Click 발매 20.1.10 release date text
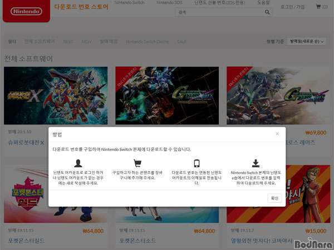 click(x=19, y=132)
